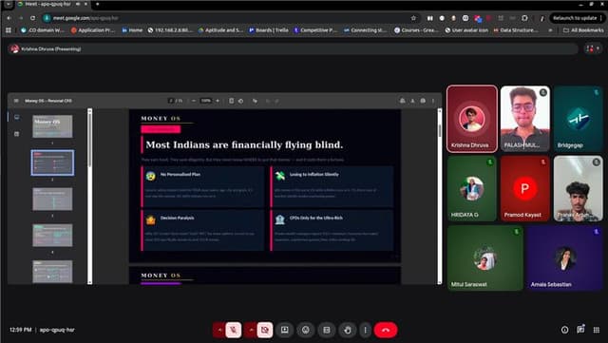Select HRIDAYA G participant tile
This screenshot has width=608, height=343.
point(472,188)
